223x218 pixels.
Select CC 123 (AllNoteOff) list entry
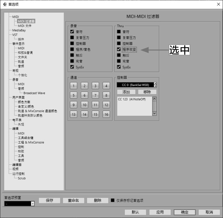tap(132, 100)
